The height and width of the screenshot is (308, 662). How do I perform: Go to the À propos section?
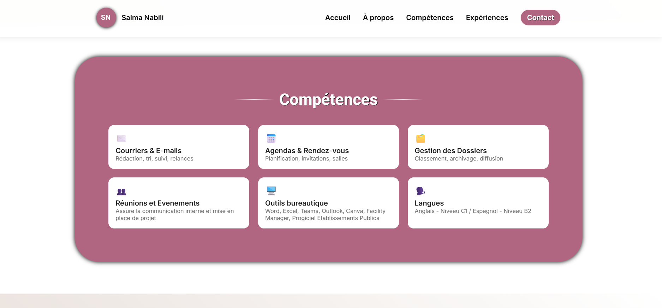point(378,18)
